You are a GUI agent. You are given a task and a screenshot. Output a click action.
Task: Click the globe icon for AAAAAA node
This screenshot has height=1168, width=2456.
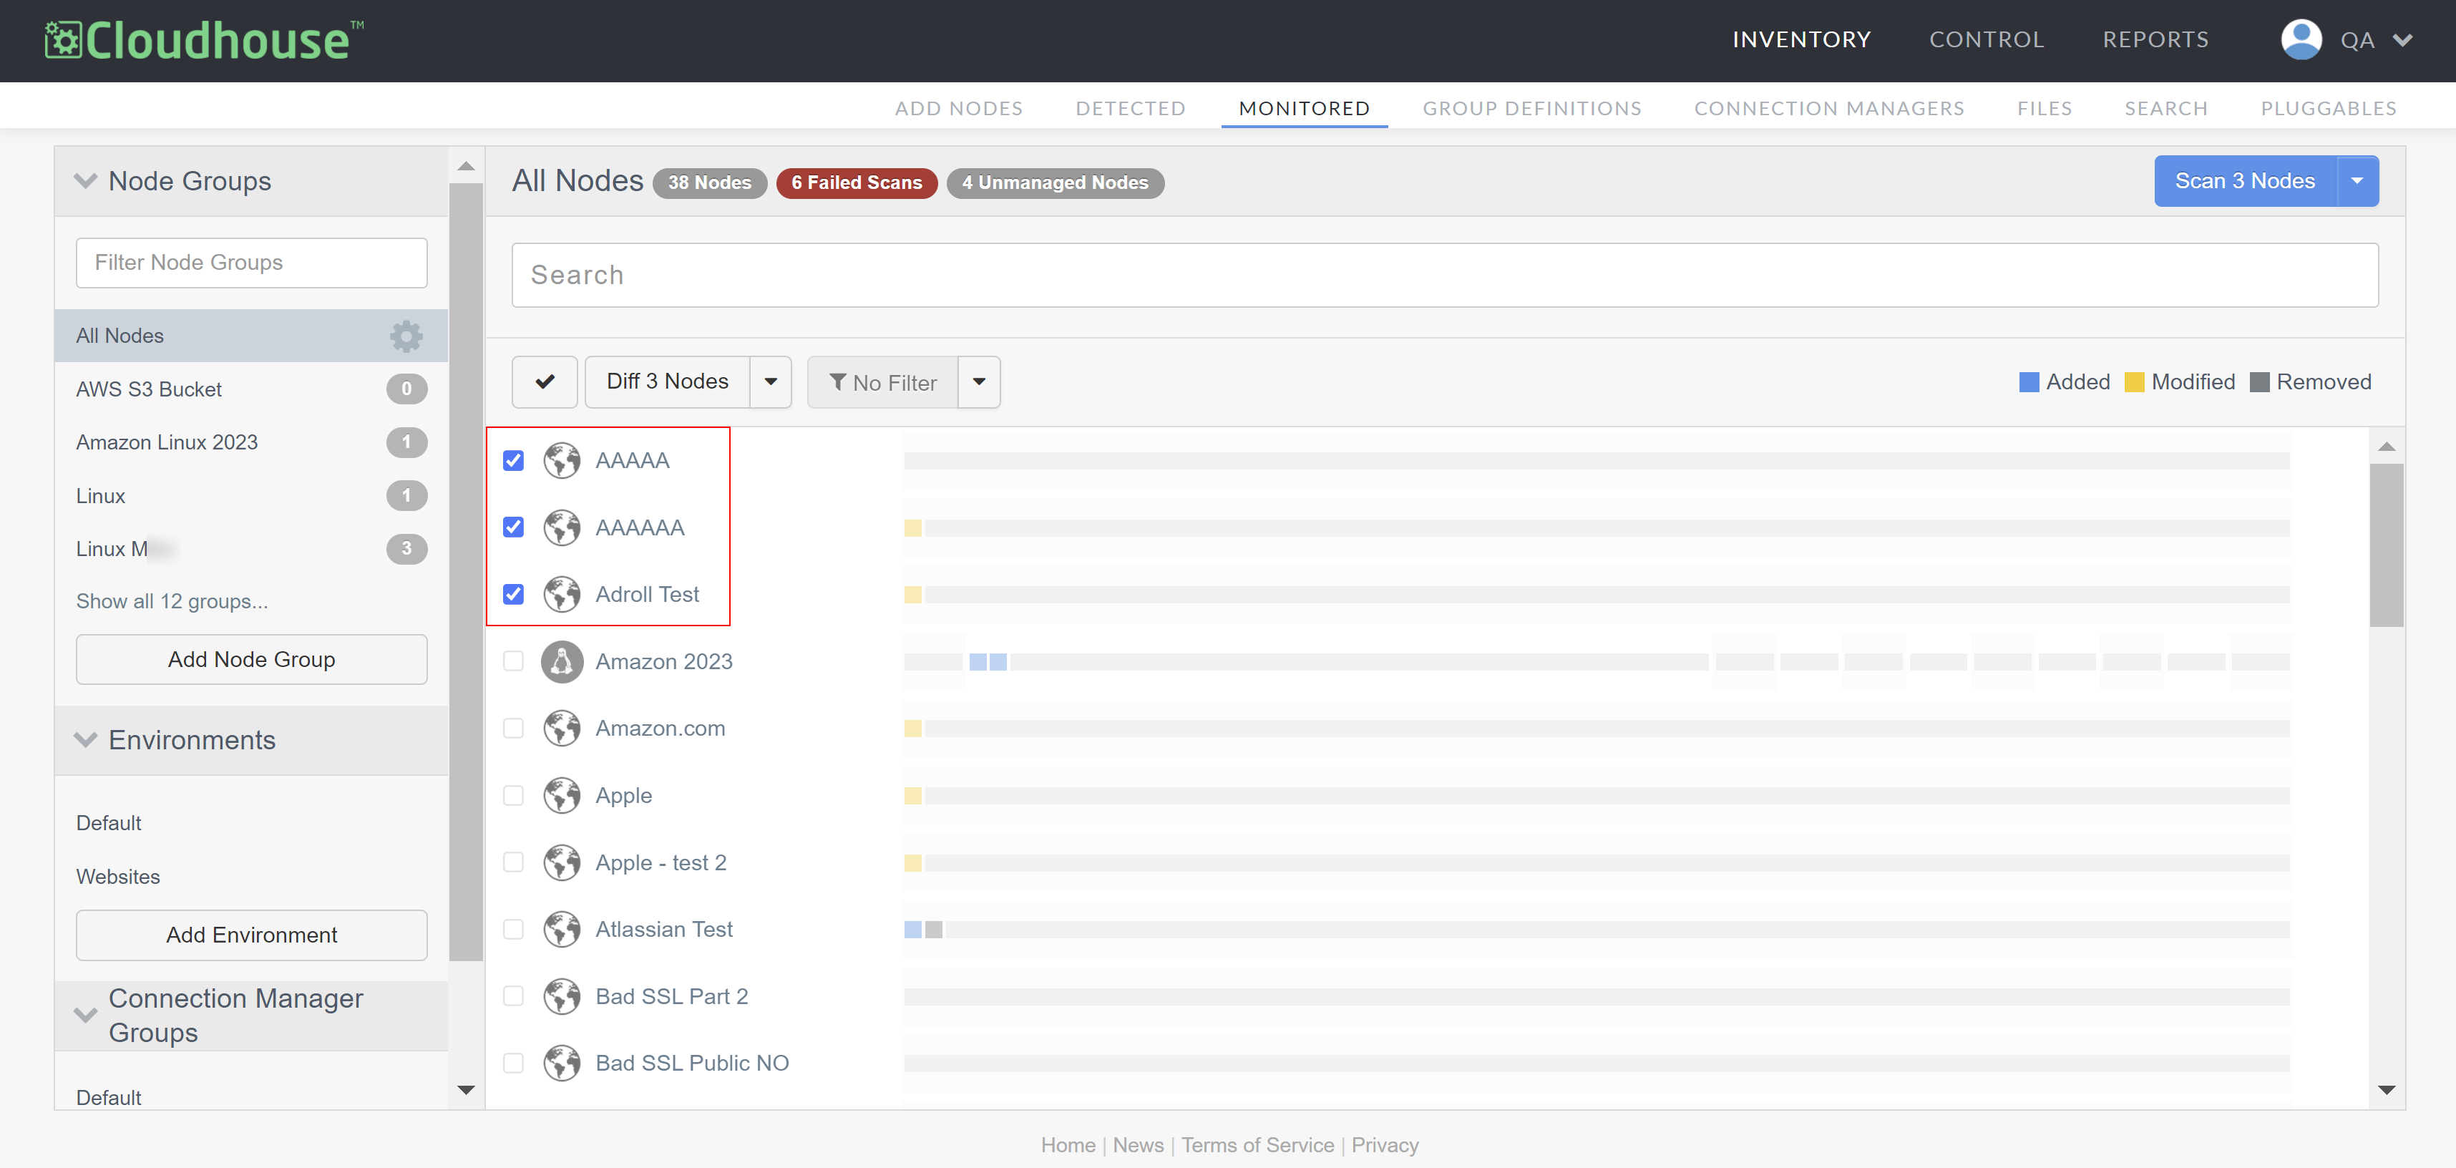pyautogui.click(x=562, y=527)
